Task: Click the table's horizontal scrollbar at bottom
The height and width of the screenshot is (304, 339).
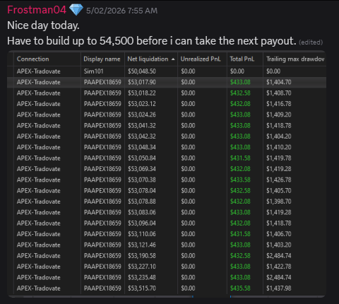Action: (x=167, y=296)
